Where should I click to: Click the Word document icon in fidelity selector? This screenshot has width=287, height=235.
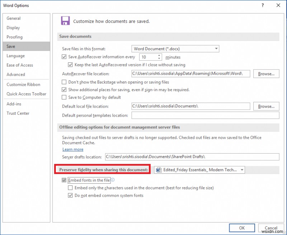159,170
